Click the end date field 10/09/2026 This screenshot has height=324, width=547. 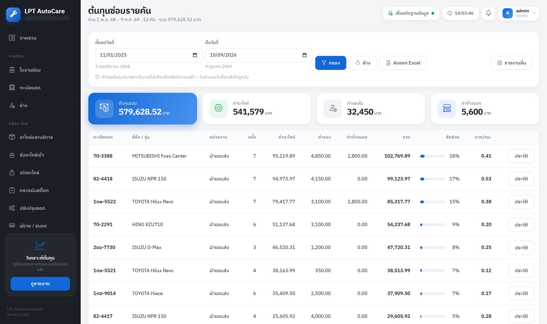pyautogui.click(x=259, y=55)
